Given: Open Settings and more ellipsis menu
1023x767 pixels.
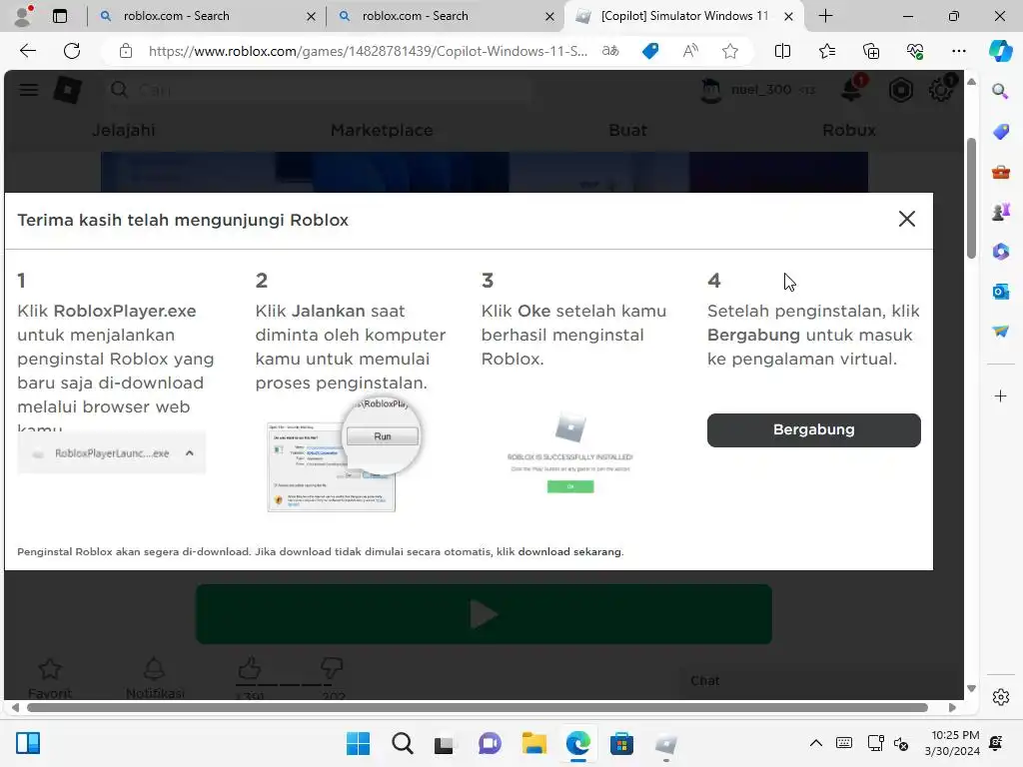Looking at the screenshot, I should tap(958, 51).
